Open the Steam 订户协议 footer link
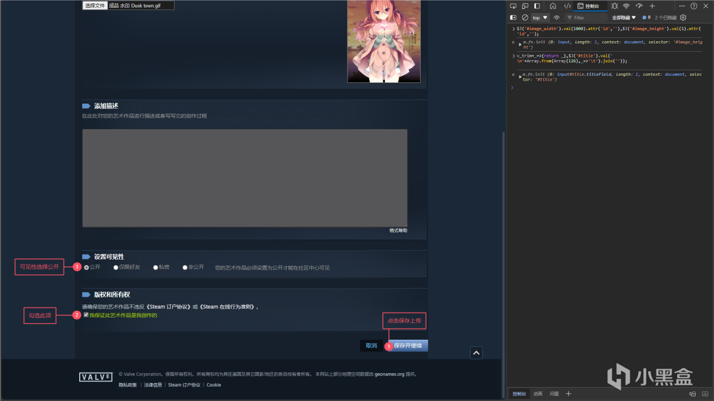This screenshot has height=401, width=714. [184, 385]
